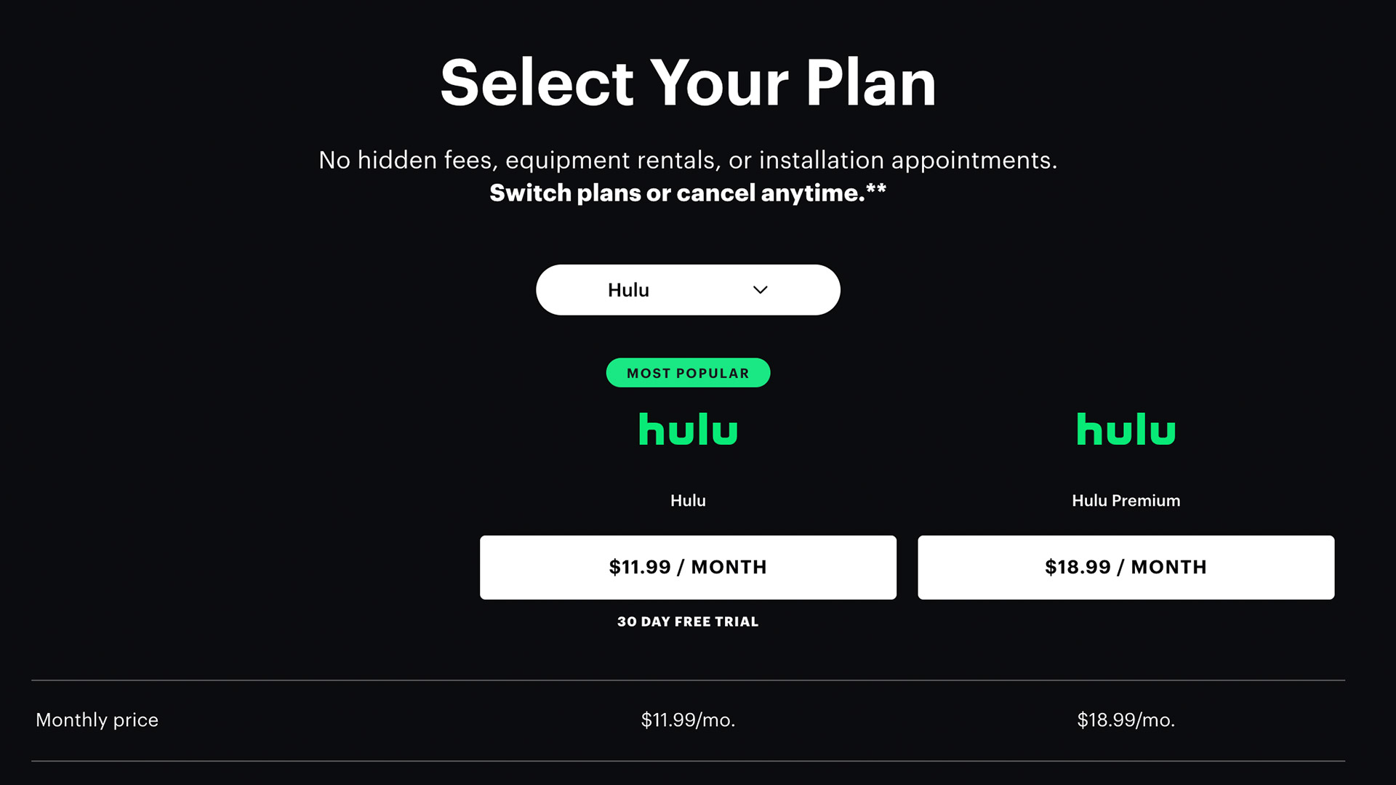Click the word 'MONTH' on the $18.99 button
This screenshot has width=1396, height=785.
click(x=1168, y=567)
